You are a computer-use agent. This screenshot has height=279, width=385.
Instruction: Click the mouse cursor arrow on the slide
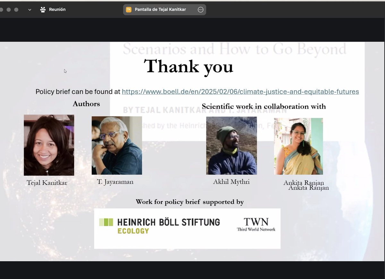[x=65, y=71]
